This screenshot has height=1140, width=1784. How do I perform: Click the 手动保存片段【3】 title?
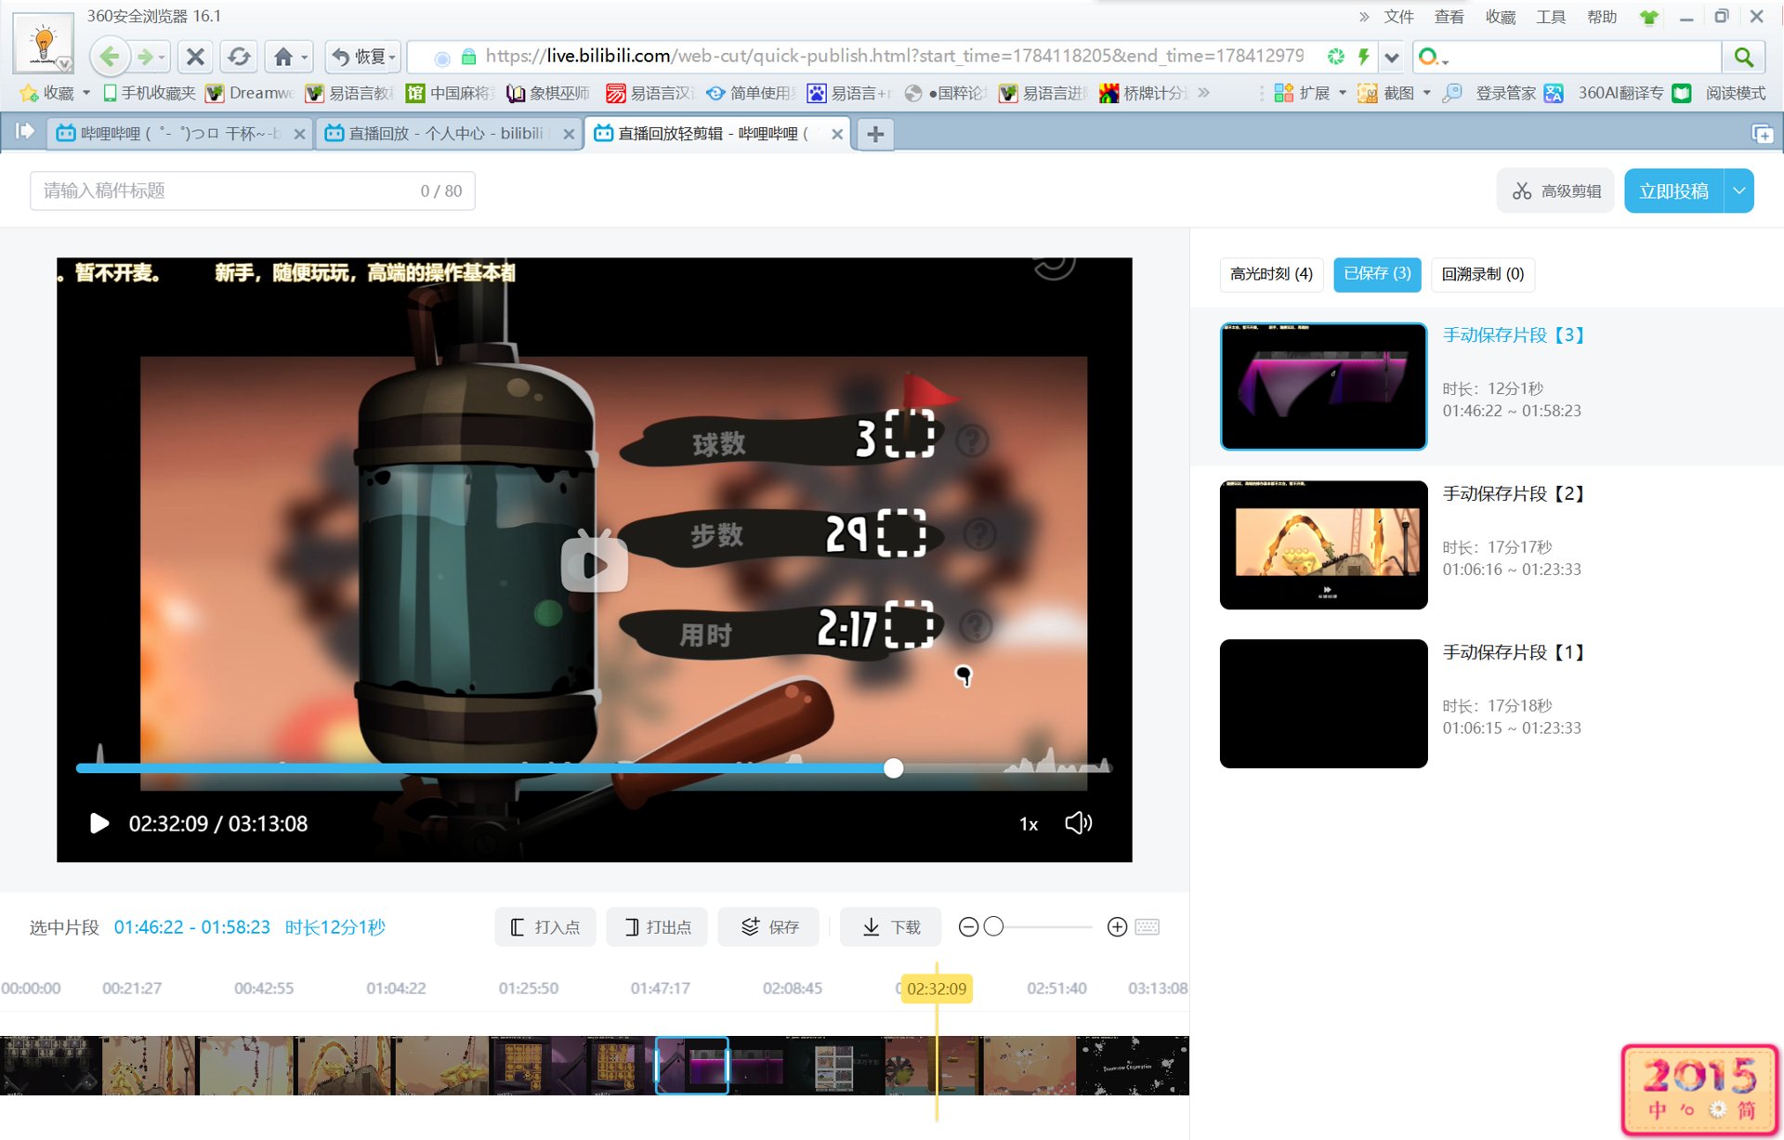pos(1514,334)
